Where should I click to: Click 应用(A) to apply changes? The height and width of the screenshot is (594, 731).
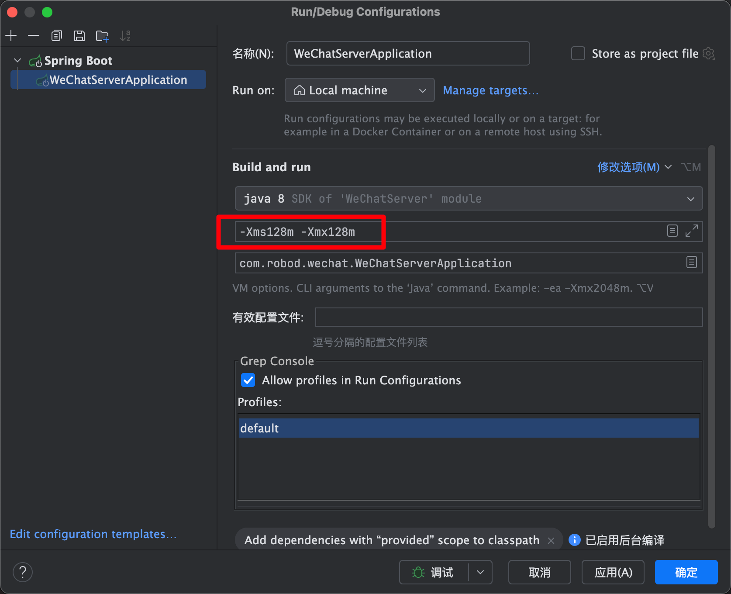click(613, 572)
